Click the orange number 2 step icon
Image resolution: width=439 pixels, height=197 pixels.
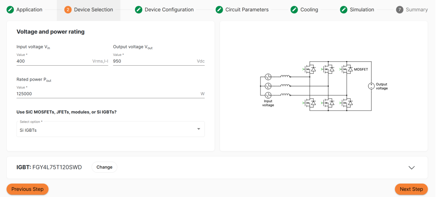click(x=68, y=10)
